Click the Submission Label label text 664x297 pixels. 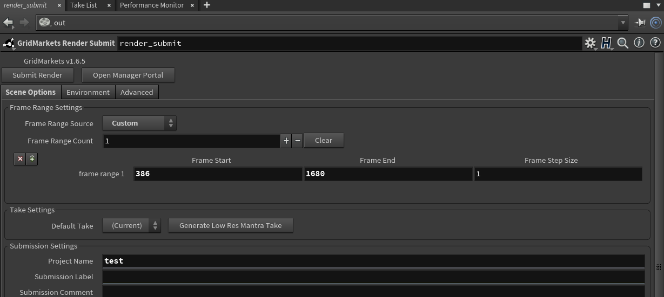tap(64, 277)
